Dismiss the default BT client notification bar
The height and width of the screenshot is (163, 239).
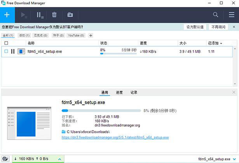[x=234, y=27]
